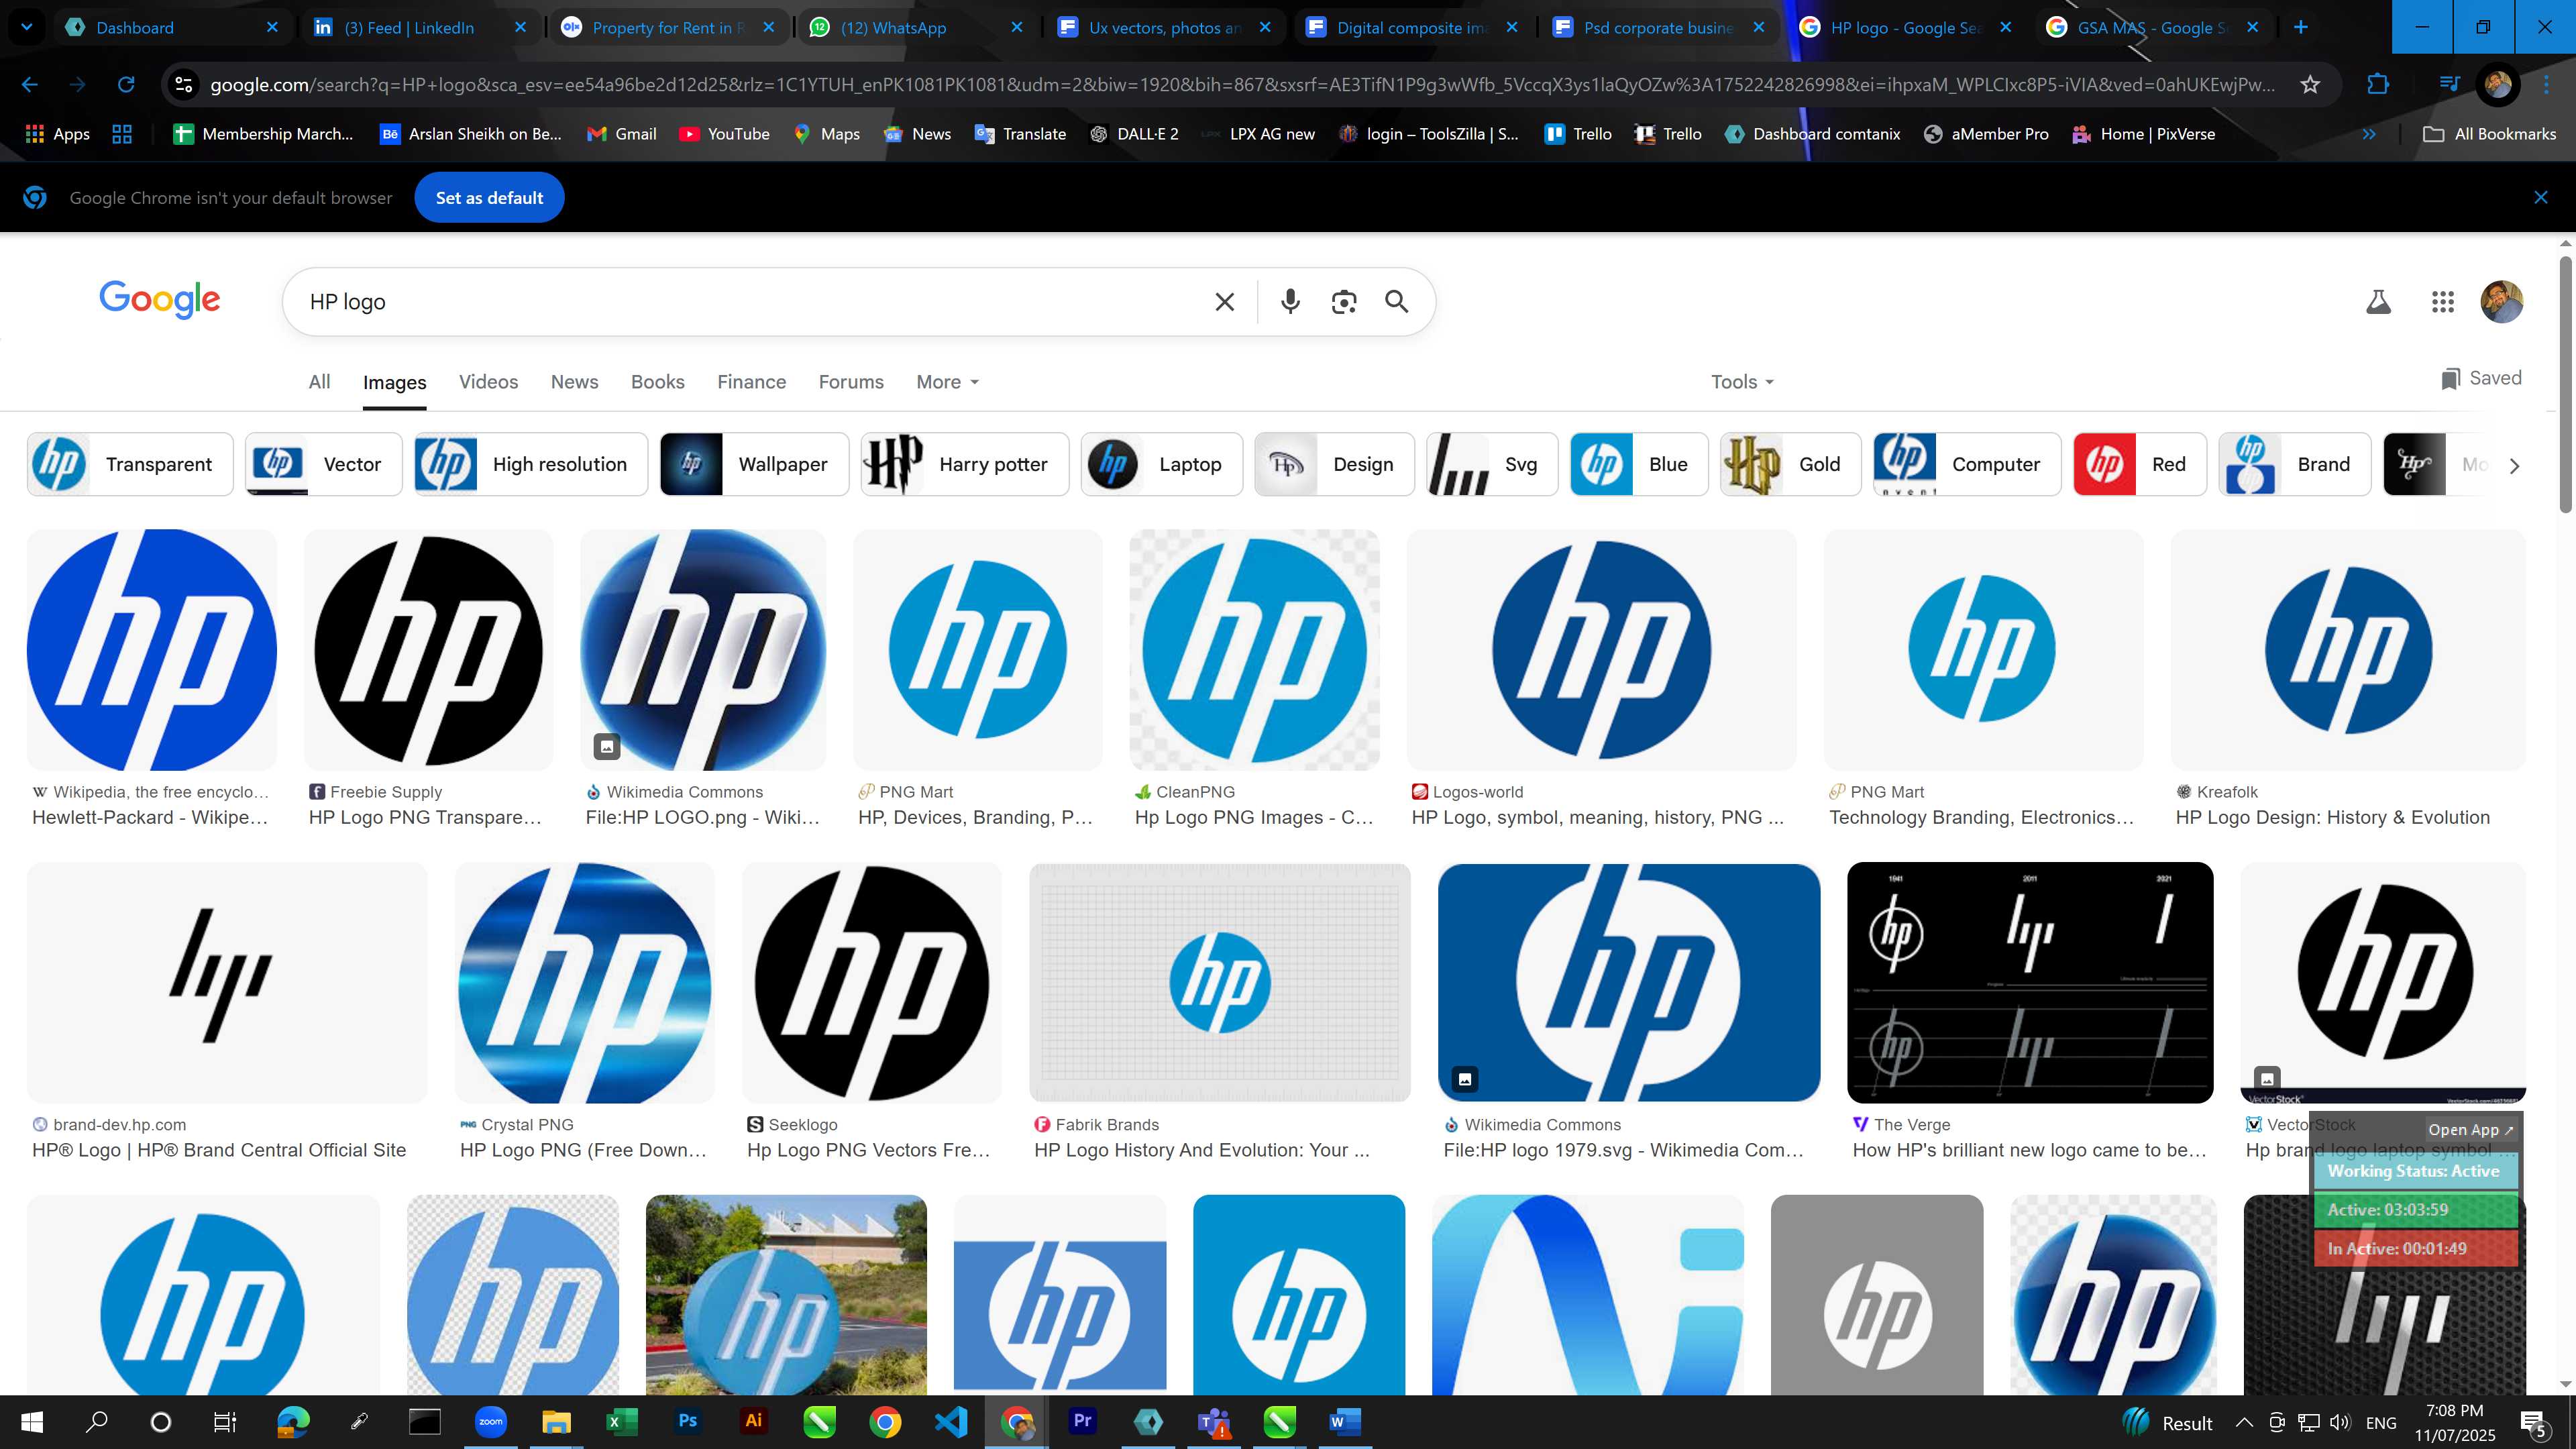Viewport: 2576px width, 1449px height.
Task: Open Zoom from the taskbar
Action: 490,1421
